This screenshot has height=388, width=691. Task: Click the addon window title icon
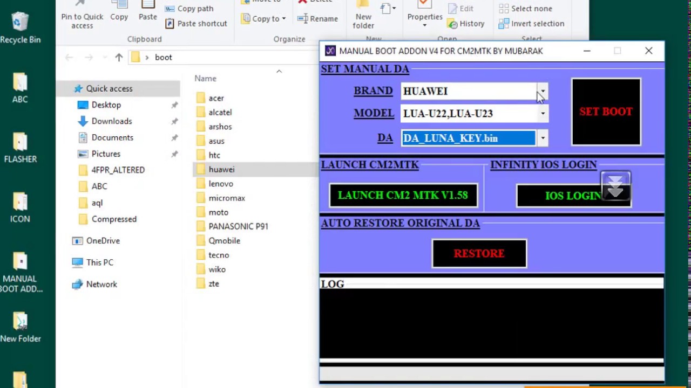tap(330, 51)
